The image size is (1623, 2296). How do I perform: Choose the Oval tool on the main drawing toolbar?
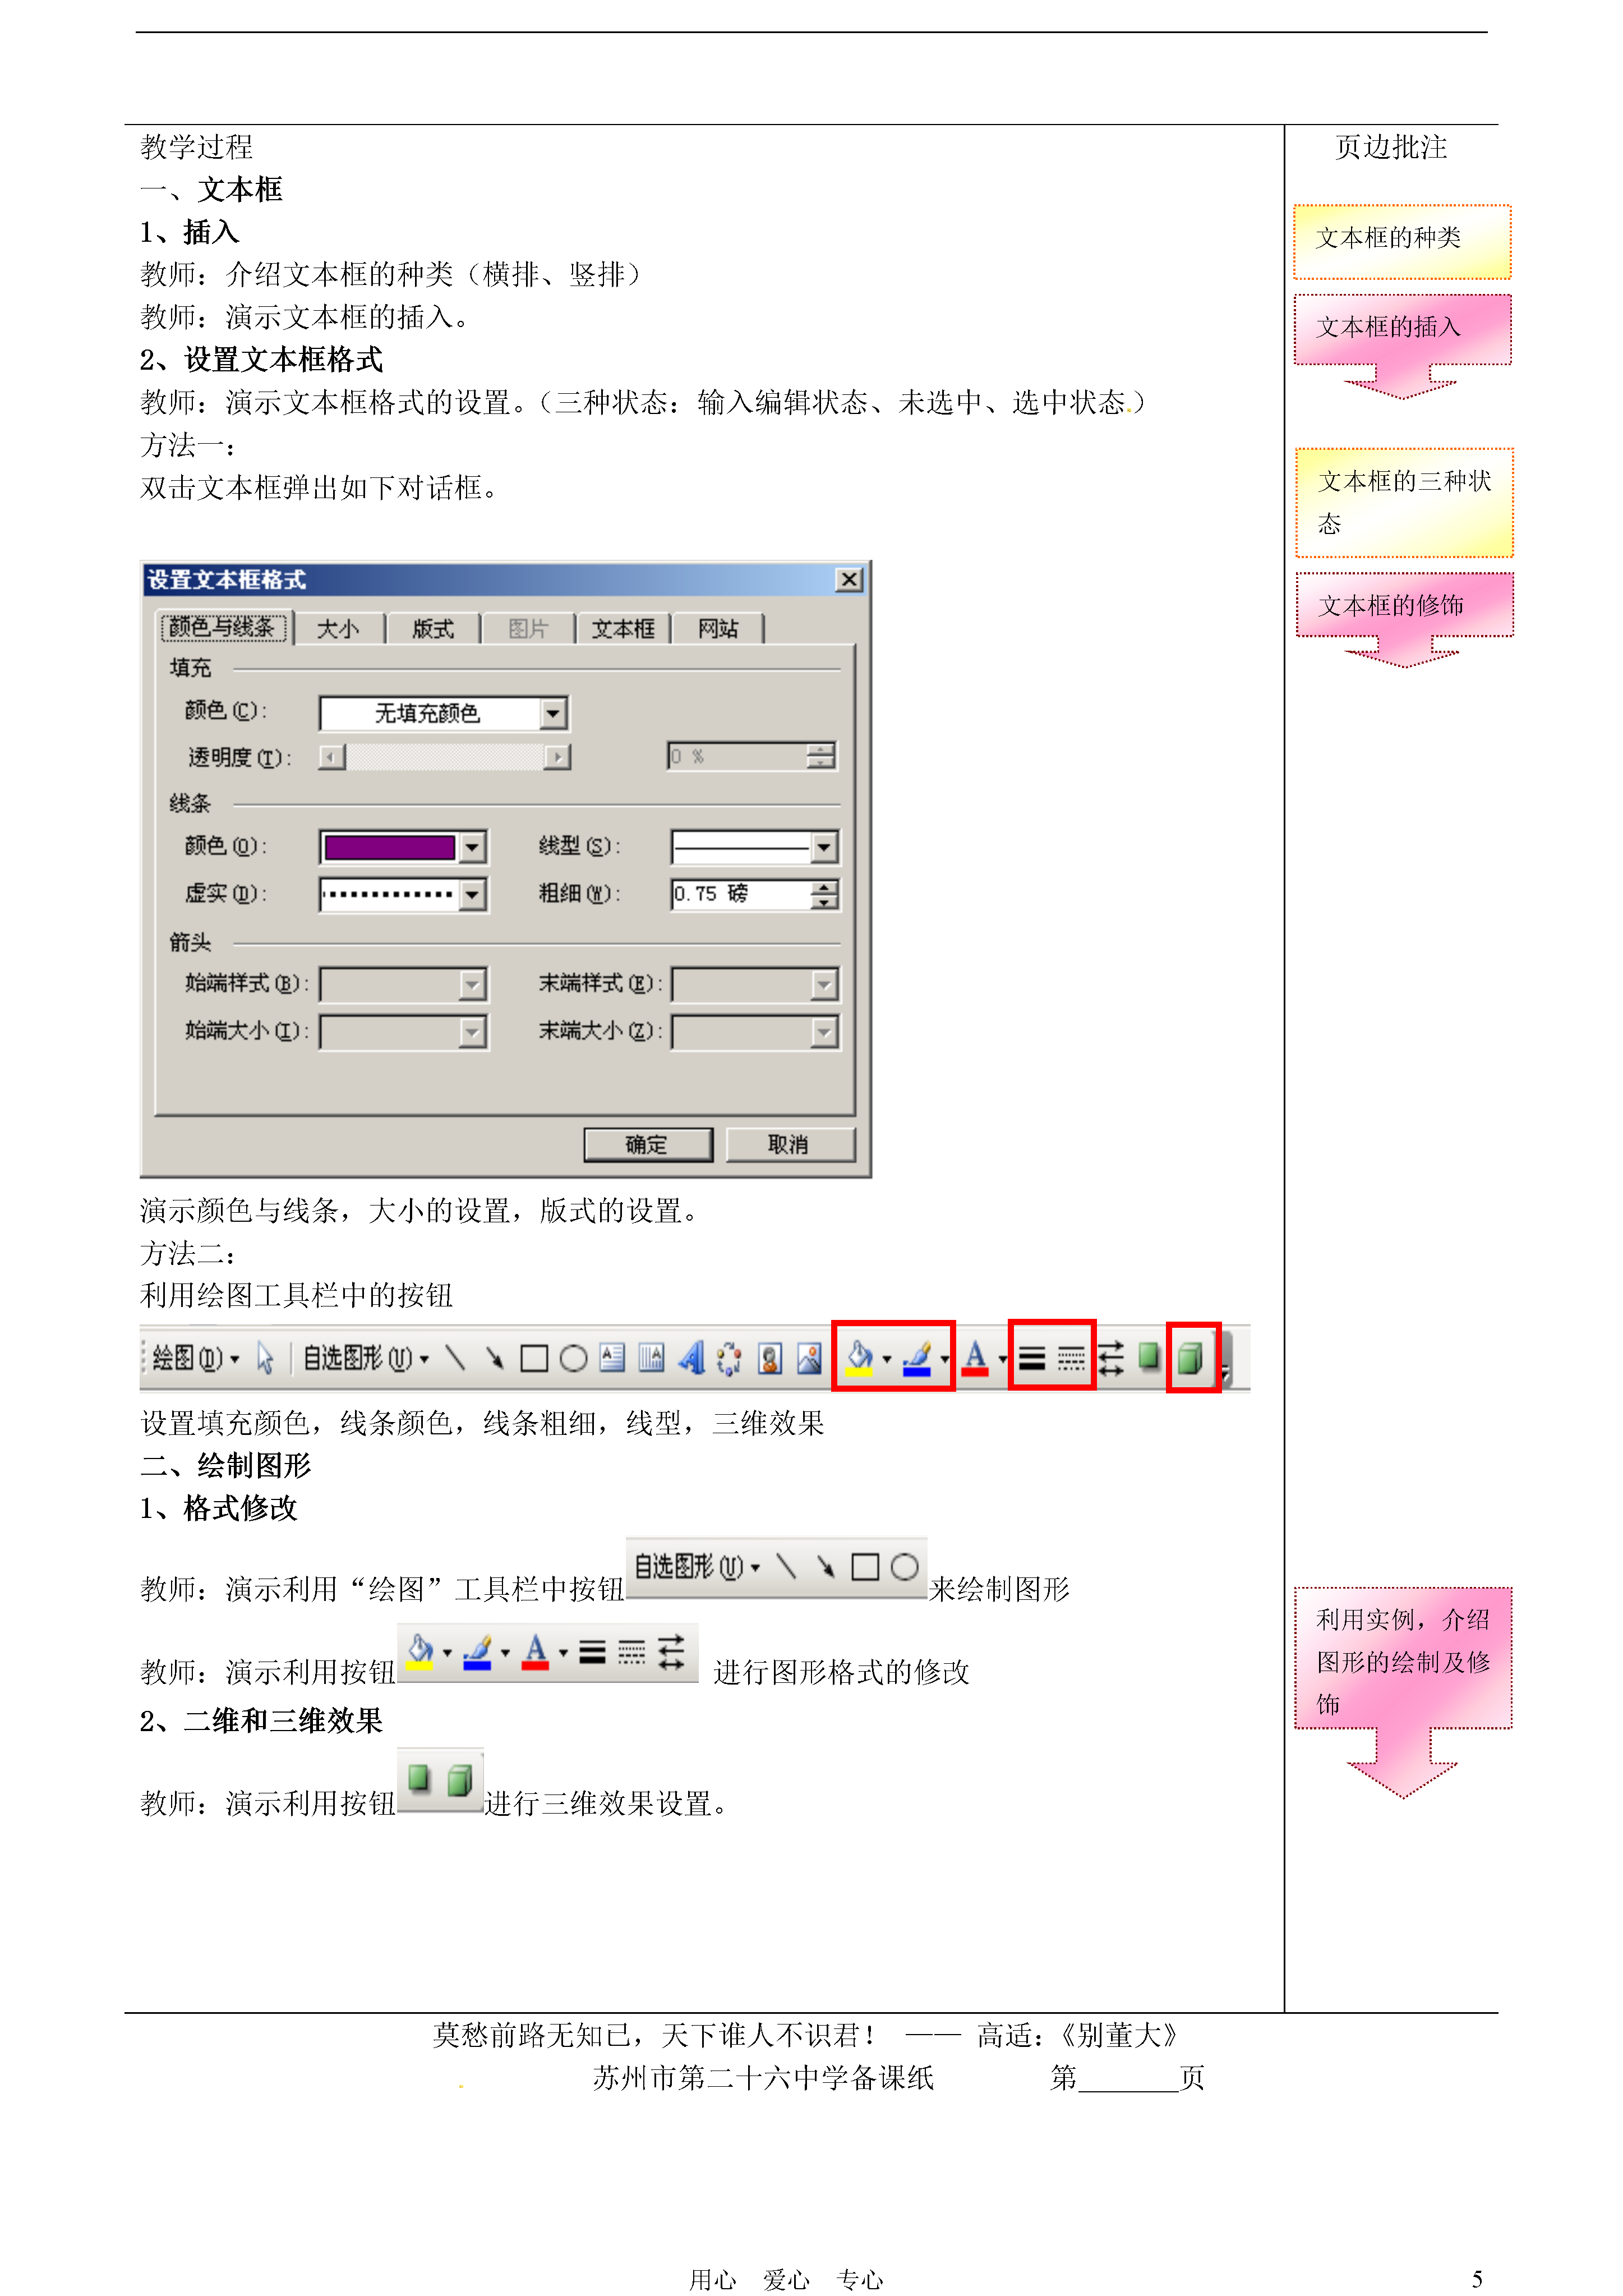573,1358
